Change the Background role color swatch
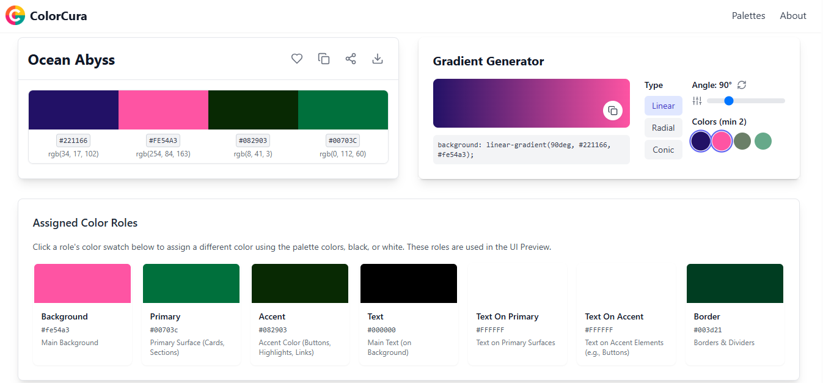 [82, 283]
